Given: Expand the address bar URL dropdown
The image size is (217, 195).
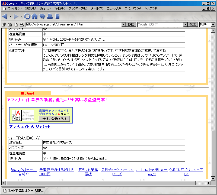Looking at the screenshot, I should coord(124,25).
